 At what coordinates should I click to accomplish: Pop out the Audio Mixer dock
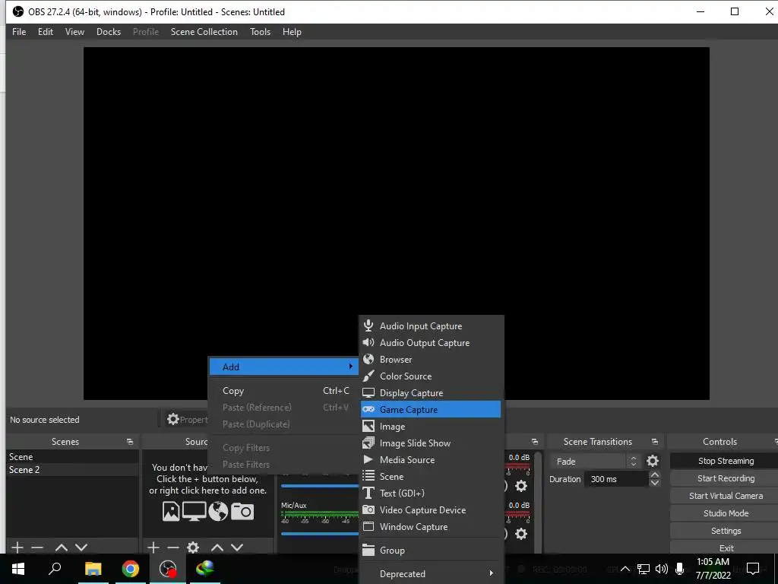tap(534, 442)
